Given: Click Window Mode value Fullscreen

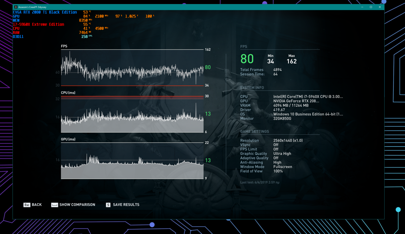Looking at the screenshot, I should (283, 167).
